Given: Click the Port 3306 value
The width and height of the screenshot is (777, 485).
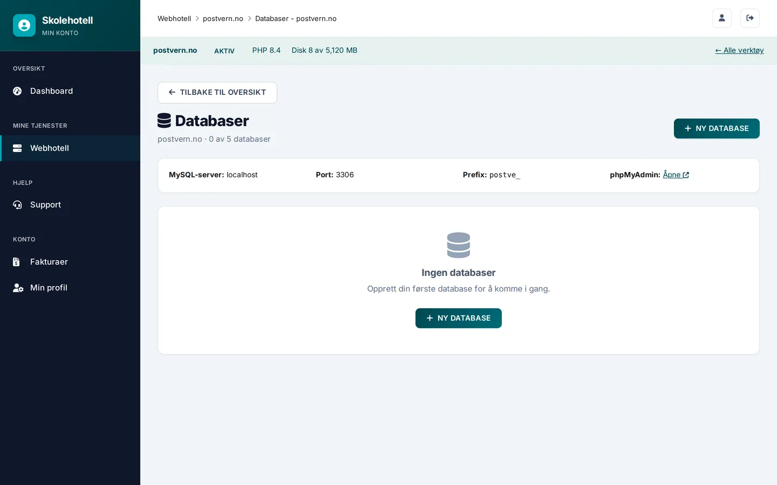Looking at the screenshot, I should [x=345, y=175].
